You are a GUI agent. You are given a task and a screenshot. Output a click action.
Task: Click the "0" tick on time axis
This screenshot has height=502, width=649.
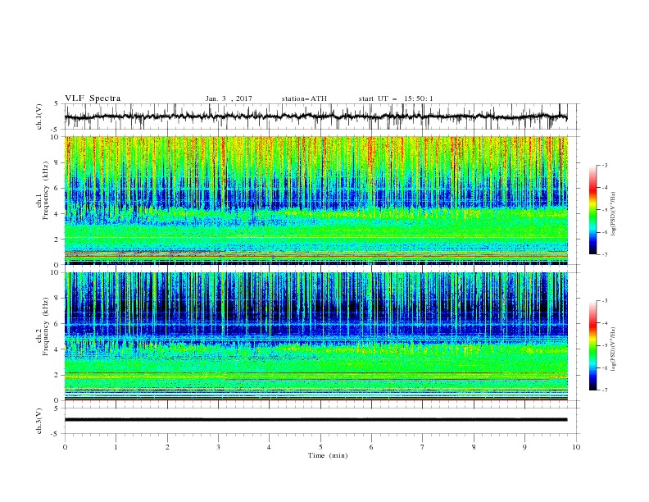tap(65, 447)
